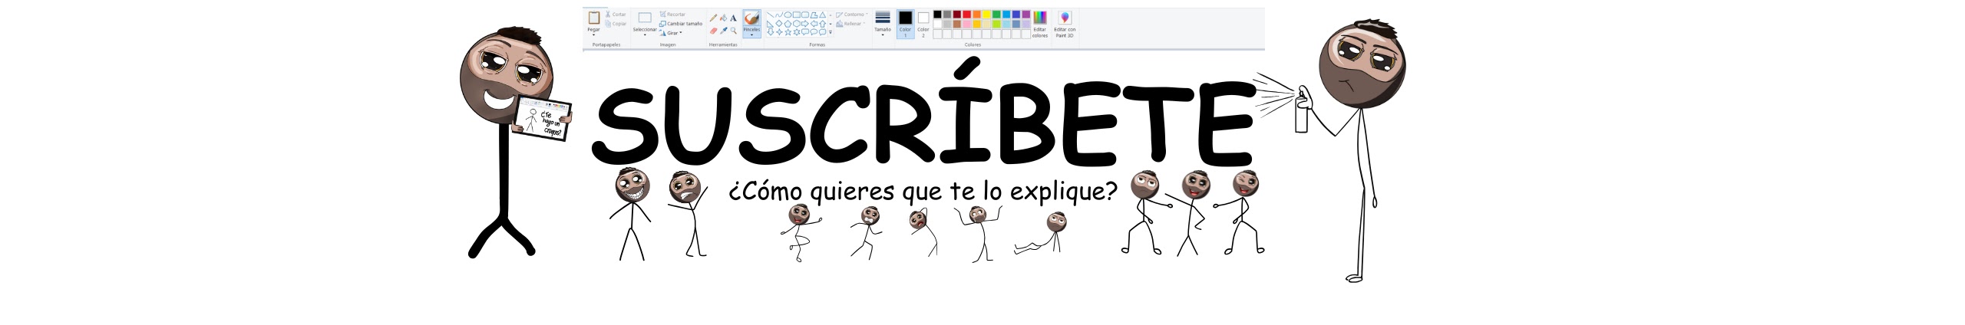Click the Pegar clipboard icon
Image resolution: width=1965 pixels, height=325 pixels.
(593, 18)
